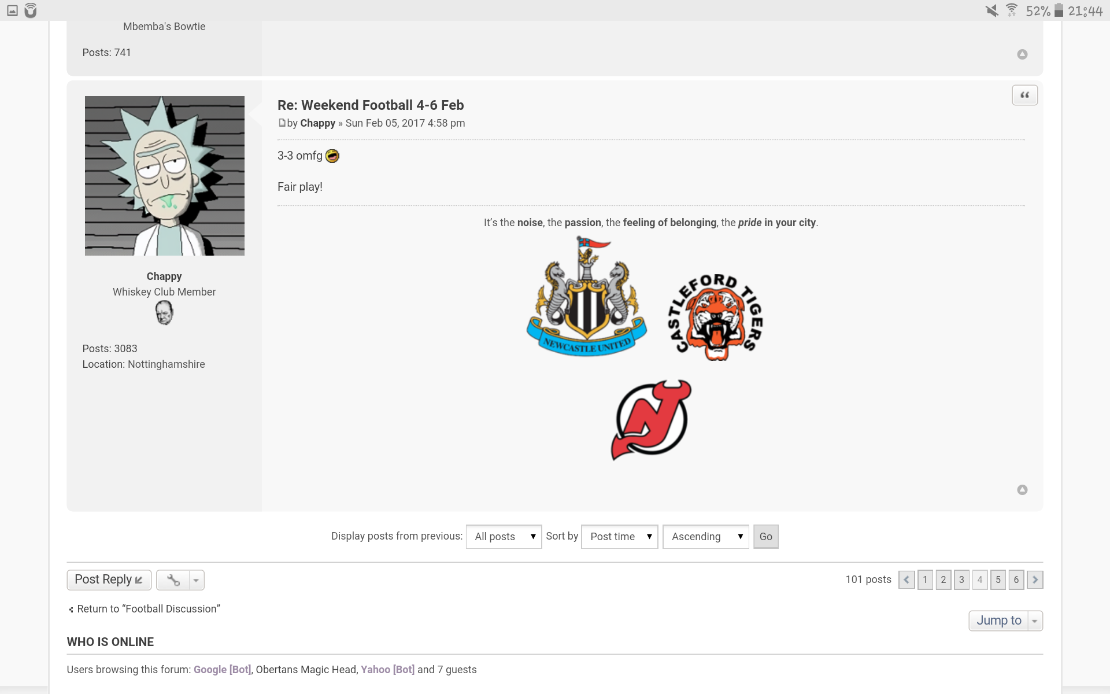Click the muted sound icon in status bar
Viewport: 1110px width, 694px height.
(991, 10)
